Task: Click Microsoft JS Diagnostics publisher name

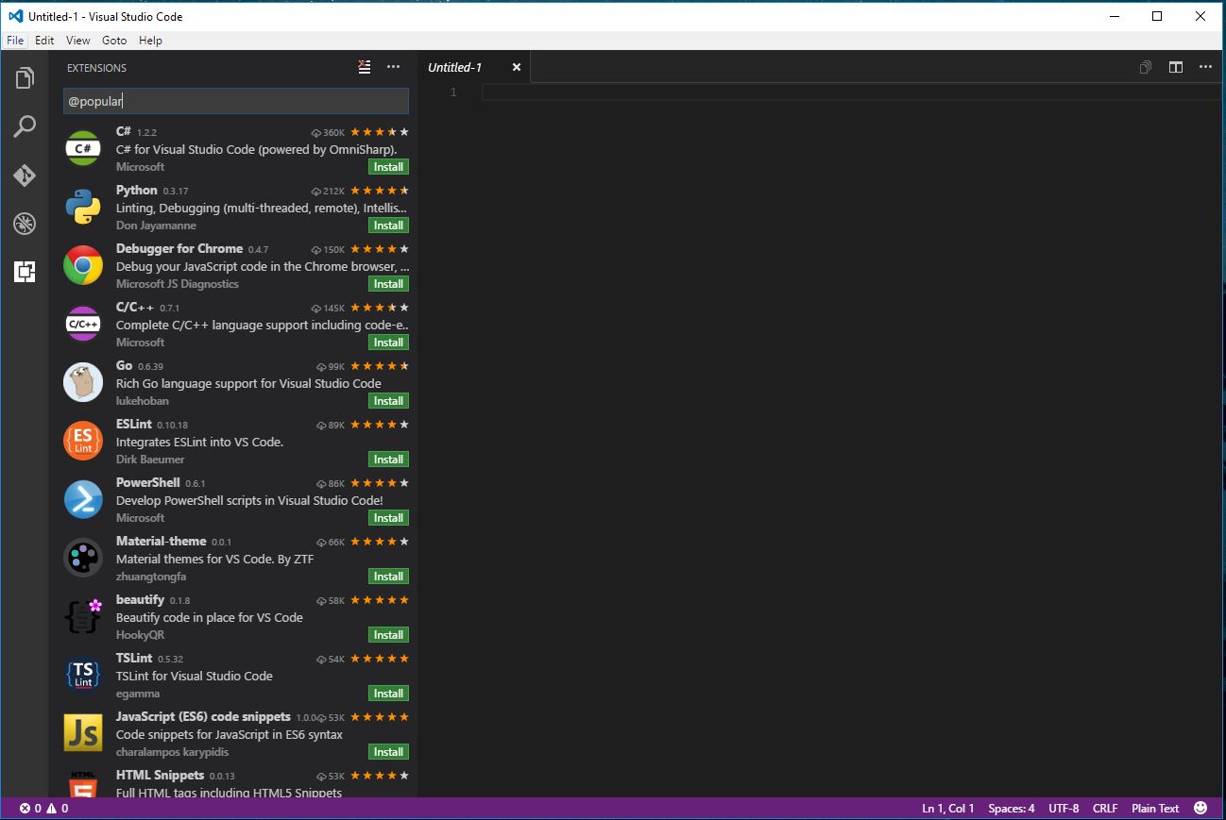Action: [178, 284]
